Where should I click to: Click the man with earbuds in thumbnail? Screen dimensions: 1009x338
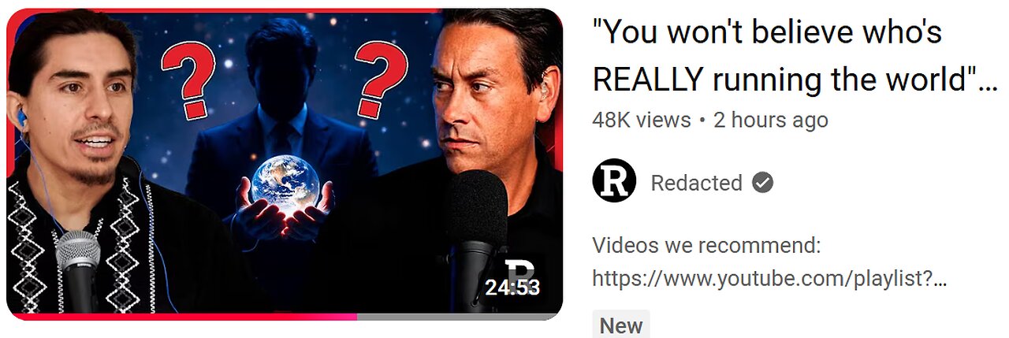coord(79,165)
